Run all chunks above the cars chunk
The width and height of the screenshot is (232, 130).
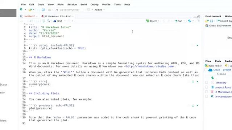[193, 82]
